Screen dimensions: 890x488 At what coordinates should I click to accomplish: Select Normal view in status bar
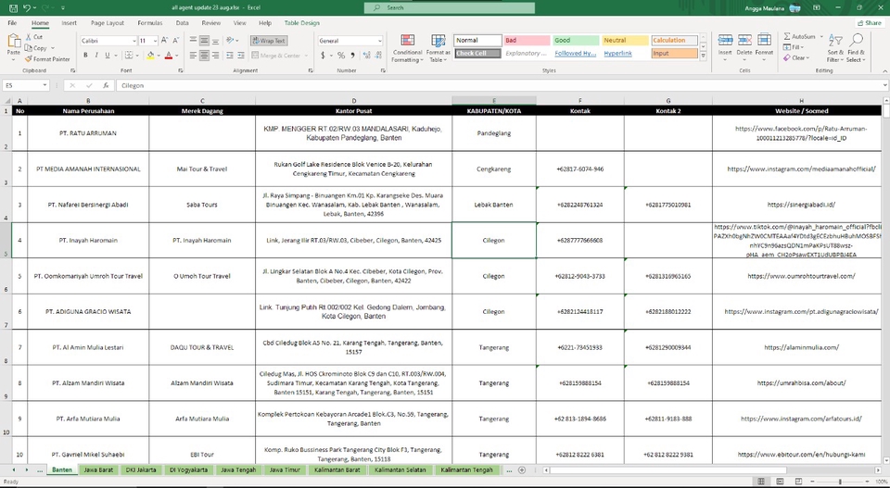click(761, 482)
